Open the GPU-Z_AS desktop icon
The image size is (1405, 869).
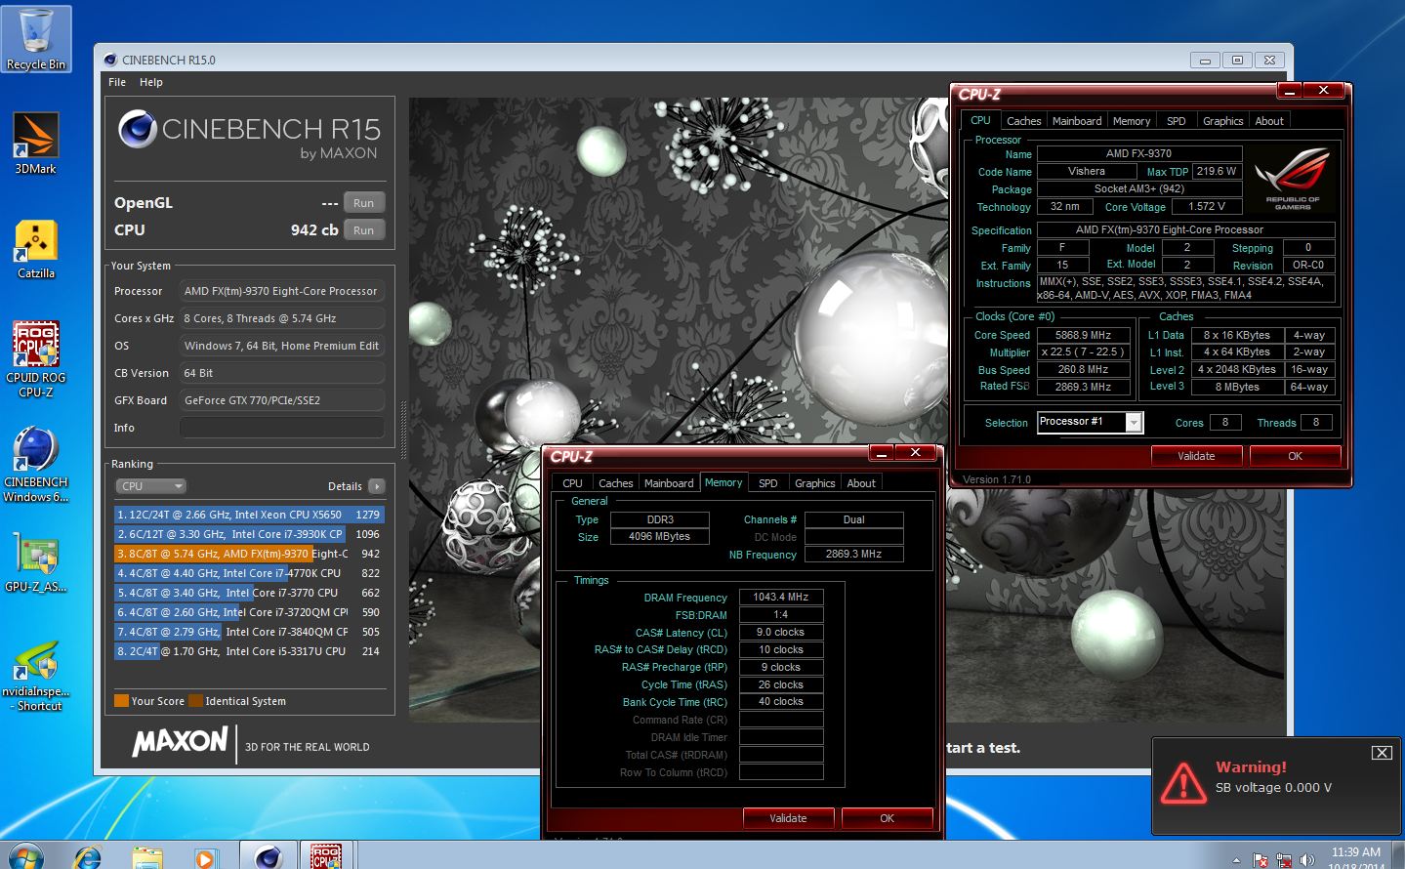36,563
